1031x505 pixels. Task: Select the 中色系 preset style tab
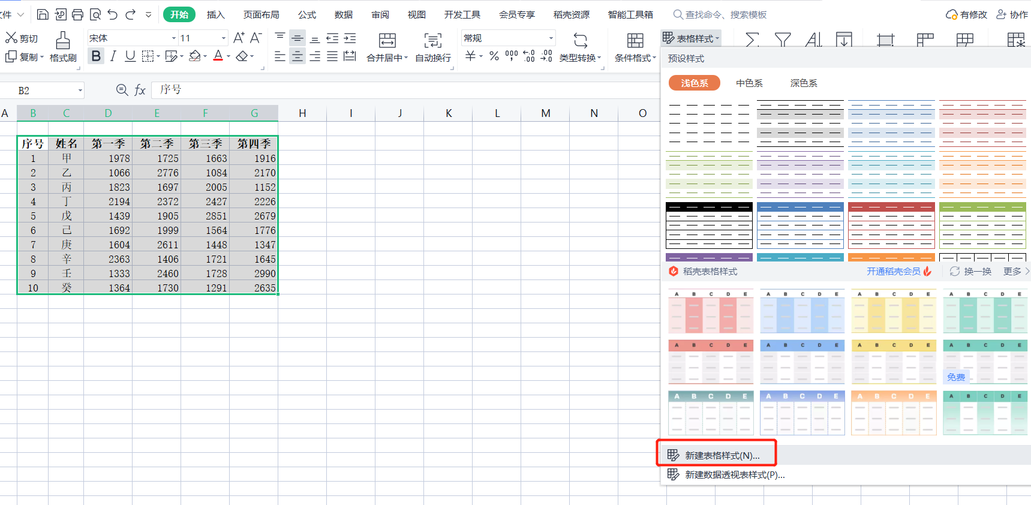[749, 83]
